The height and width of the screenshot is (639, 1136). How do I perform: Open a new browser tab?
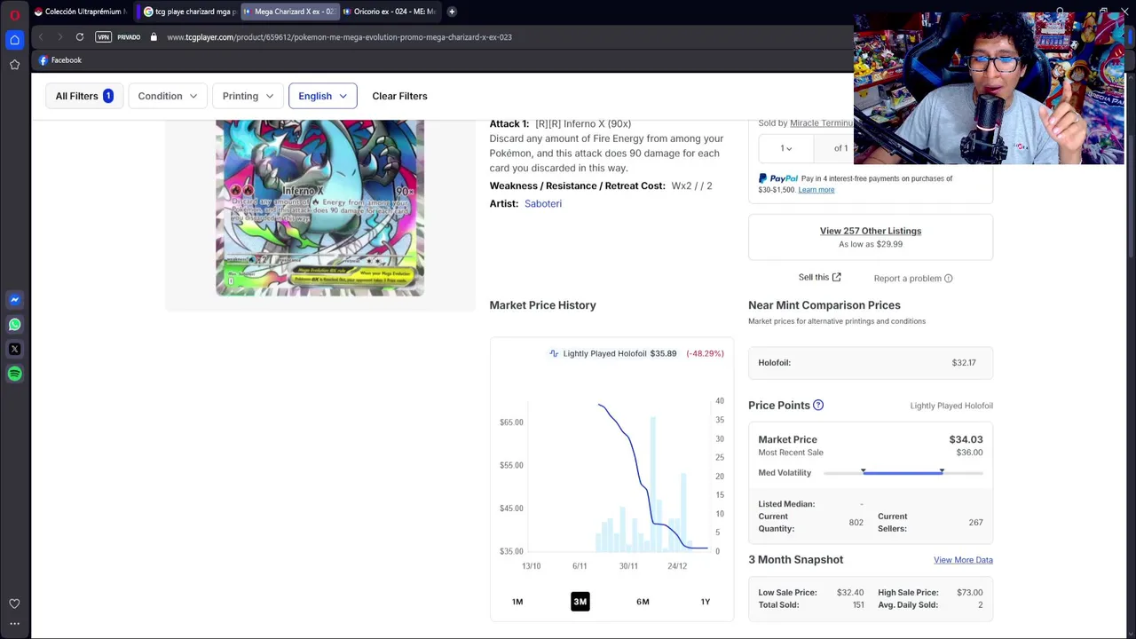(x=452, y=12)
